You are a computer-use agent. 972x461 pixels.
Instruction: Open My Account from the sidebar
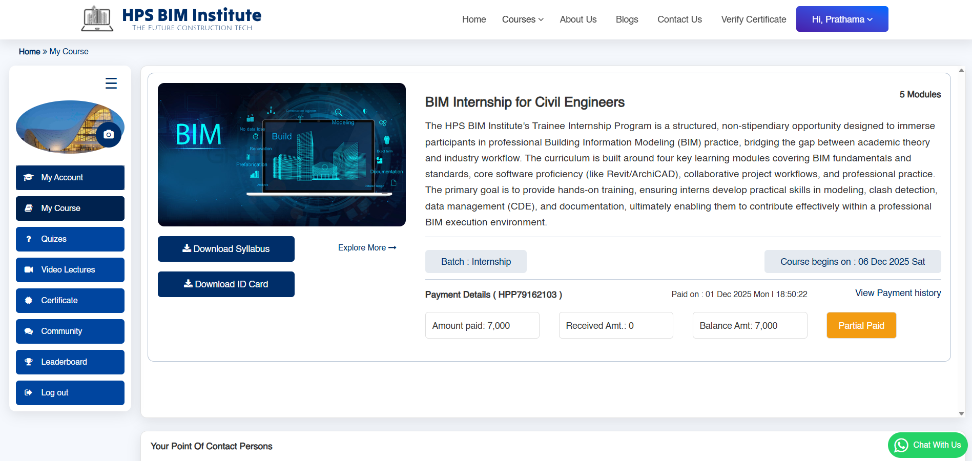pos(70,178)
